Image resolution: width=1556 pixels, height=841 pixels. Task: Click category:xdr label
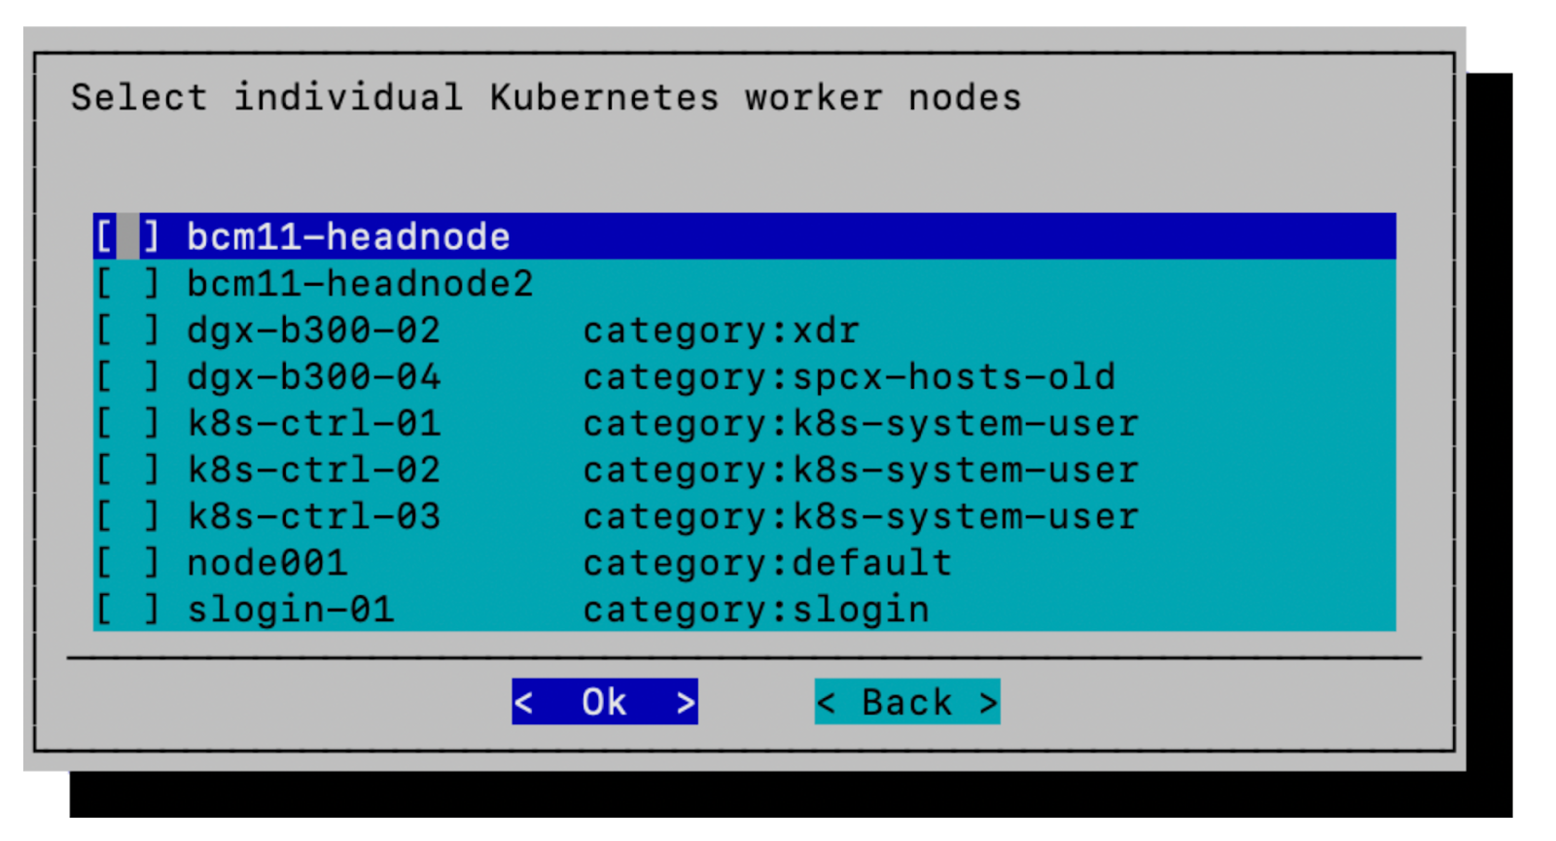pyautogui.click(x=721, y=331)
